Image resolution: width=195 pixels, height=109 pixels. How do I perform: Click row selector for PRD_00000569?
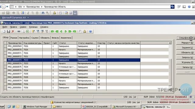tap(5, 46)
